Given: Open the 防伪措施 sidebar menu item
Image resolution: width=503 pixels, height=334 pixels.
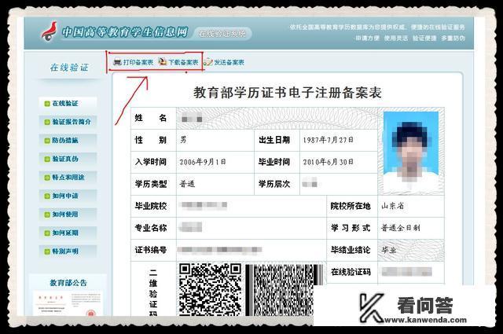Looking at the screenshot, I should 68,140.
